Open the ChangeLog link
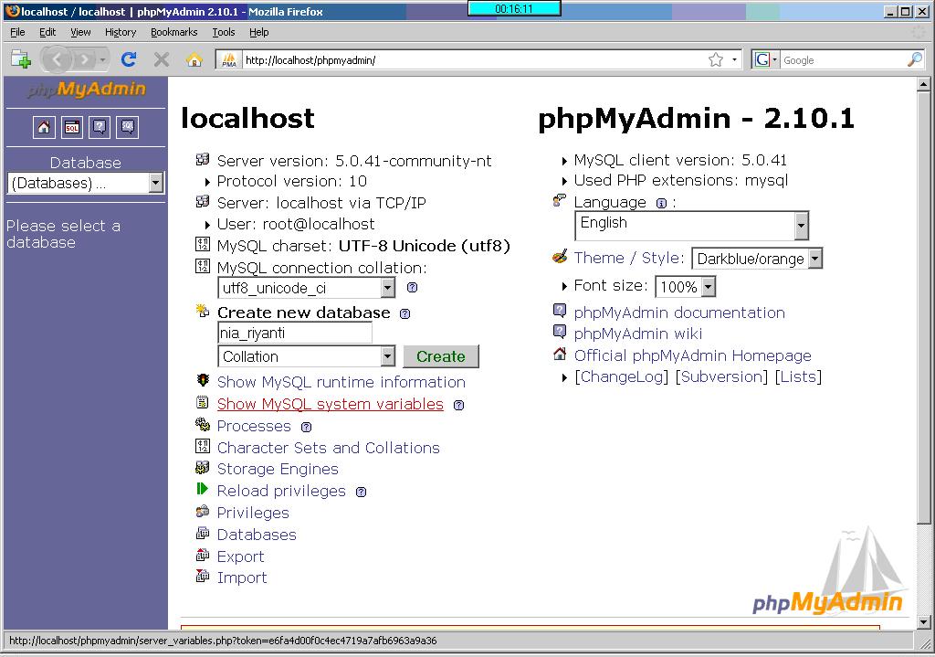The image size is (935, 657). pyautogui.click(x=621, y=376)
